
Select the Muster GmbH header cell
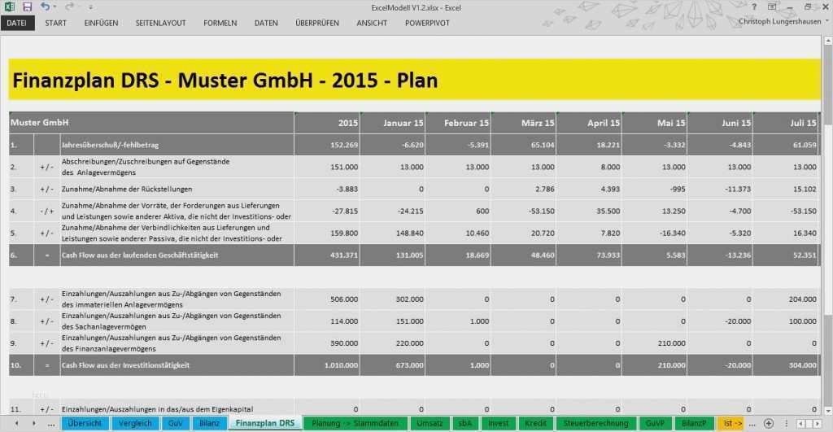(x=151, y=123)
